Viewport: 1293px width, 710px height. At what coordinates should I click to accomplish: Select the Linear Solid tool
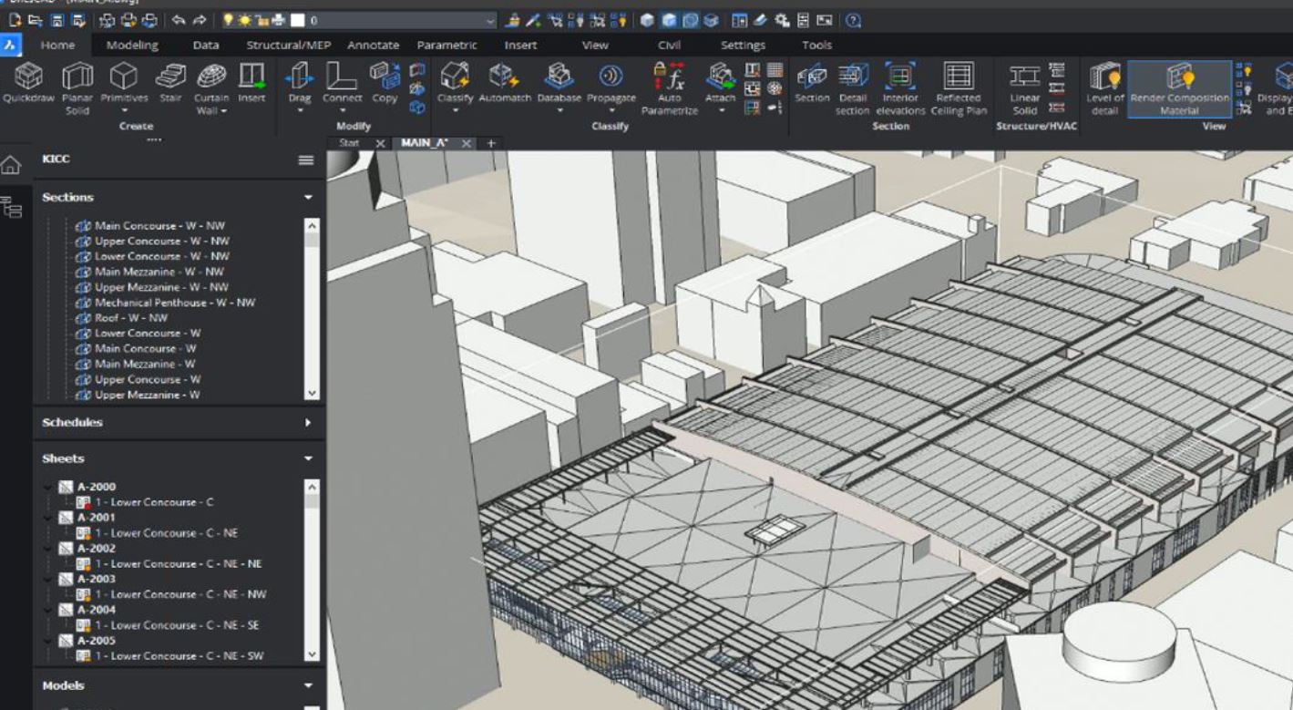pos(1025,88)
